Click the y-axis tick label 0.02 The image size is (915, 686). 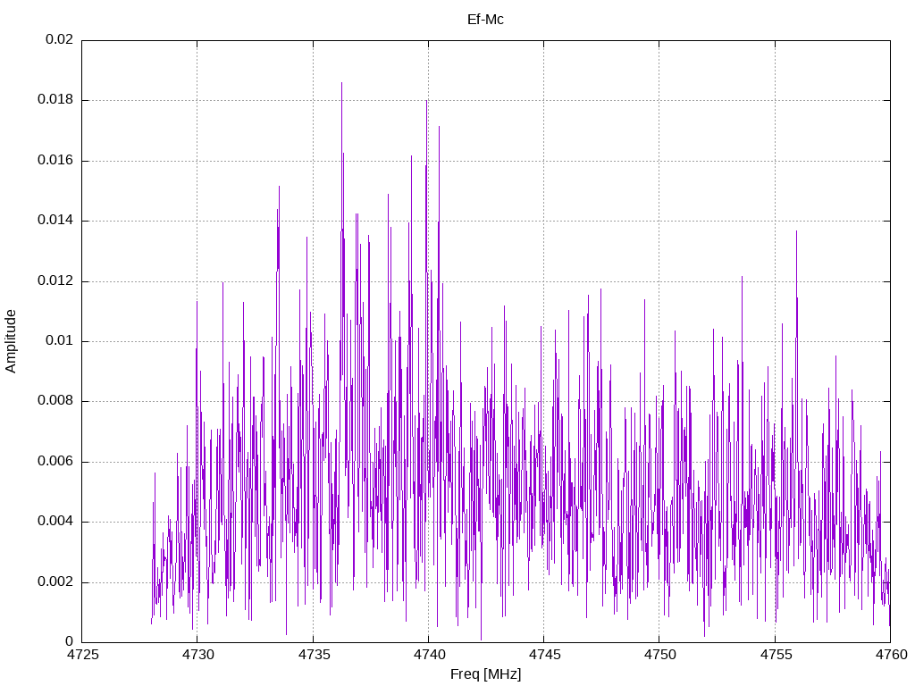pos(60,39)
